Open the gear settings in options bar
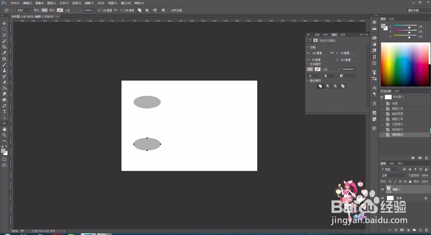This screenshot has height=235, width=431. coord(163,10)
